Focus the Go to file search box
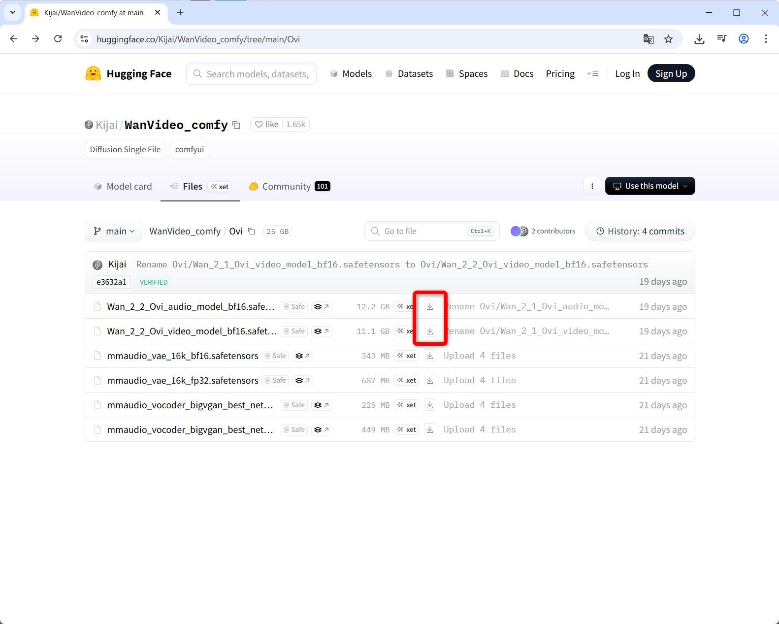The width and height of the screenshot is (779, 624). click(423, 231)
